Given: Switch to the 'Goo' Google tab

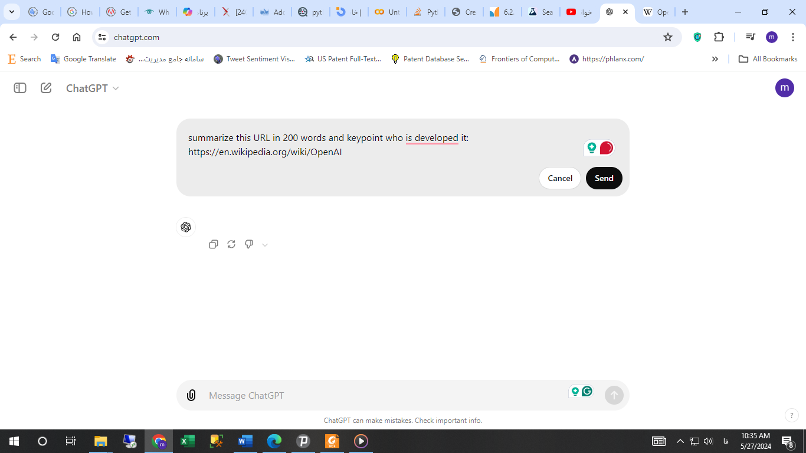Looking at the screenshot, I should [41, 12].
